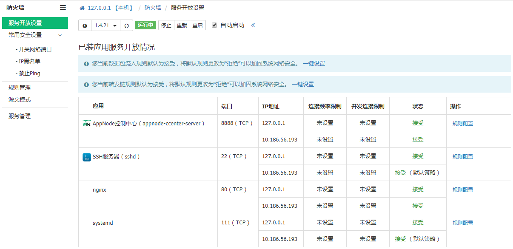Image resolution: width=513 pixels, height=249 pixels.
Task: Toggle the 自动启动 checkbox
Action: pyautogui.click(x=214, y=25)
